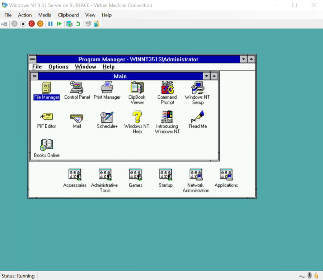Run Windows NT Setup
Screen dimensions: 323x280
pos(197,88)
